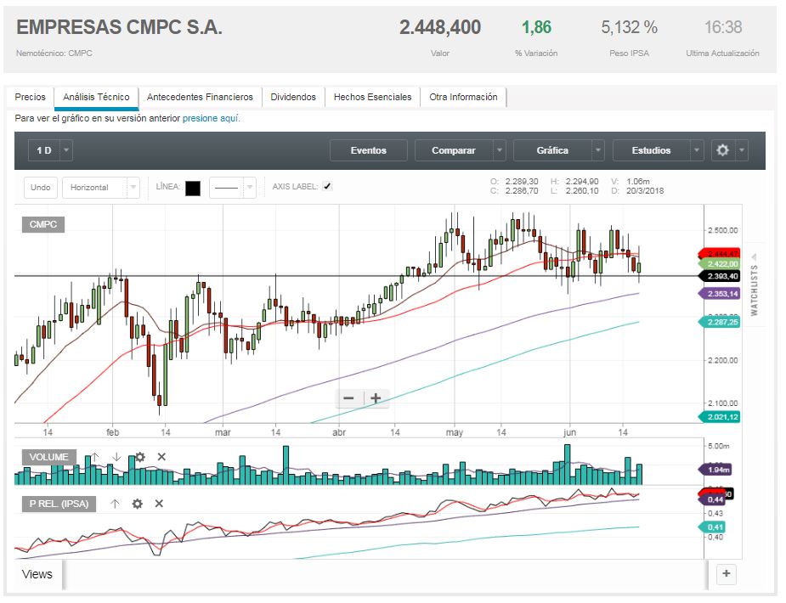Viewport: 786px width, 603px height.
Task: Switch to the Precios tab
Action: (30, 97)
